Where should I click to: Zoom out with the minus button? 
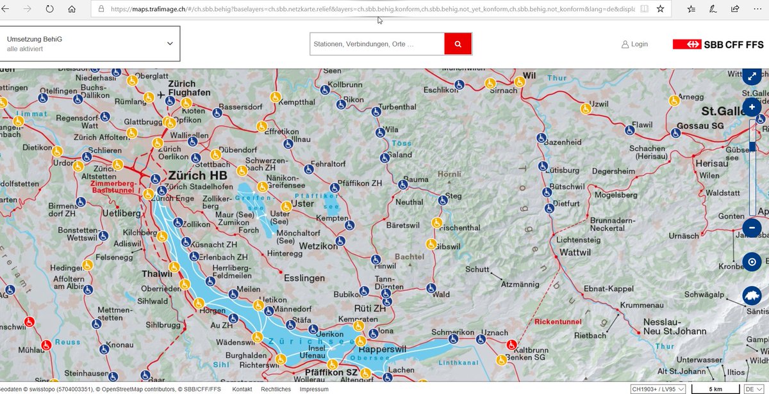[752, 228]
